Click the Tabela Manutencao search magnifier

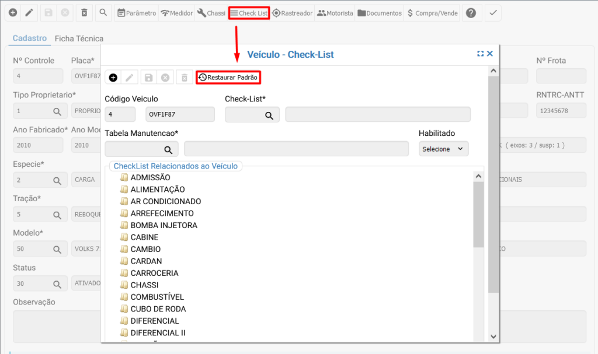click(x=168, y=149)
